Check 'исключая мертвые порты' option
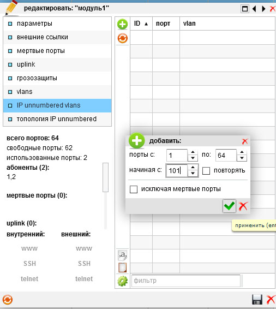The image size is (276, 309). click(134, 189)
